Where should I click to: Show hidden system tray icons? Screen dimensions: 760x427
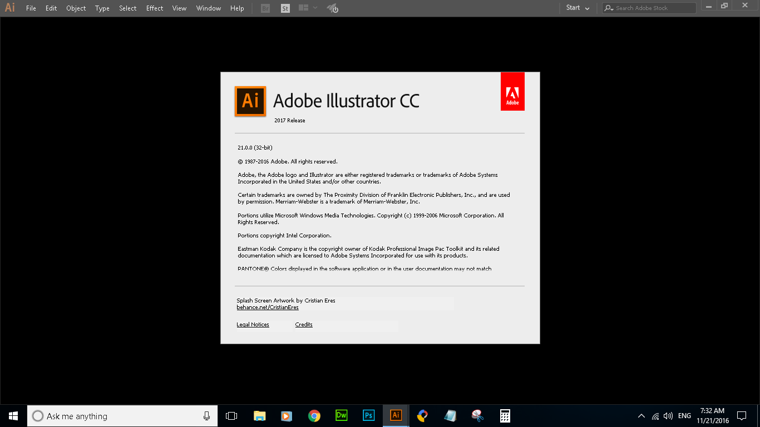[641, 416]
